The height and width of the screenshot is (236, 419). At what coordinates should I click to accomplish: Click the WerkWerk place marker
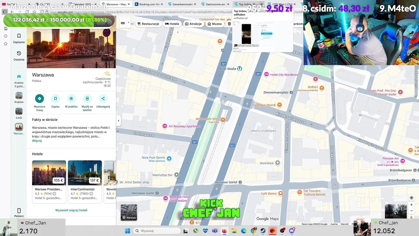(x=278, y=163)
